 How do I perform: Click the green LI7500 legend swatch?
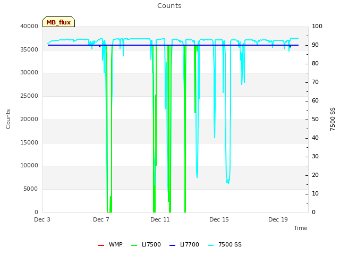tap(134, 245)
